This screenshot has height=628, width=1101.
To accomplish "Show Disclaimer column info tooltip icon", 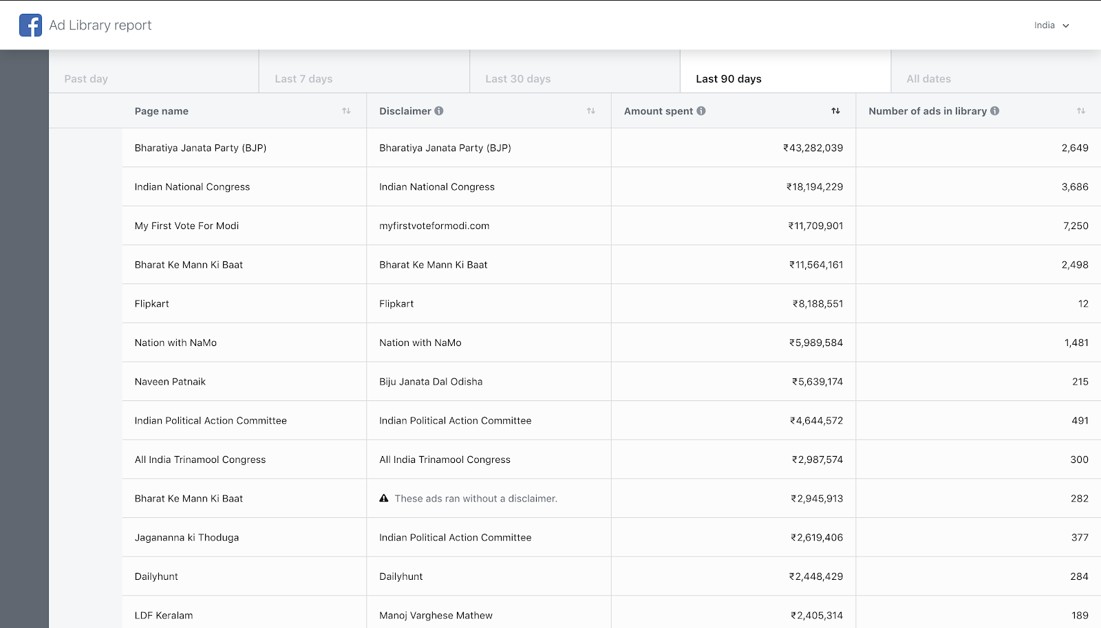I will point(439,111).
